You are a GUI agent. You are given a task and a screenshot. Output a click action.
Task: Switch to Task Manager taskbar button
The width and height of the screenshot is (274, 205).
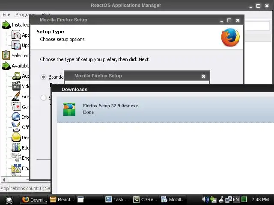(x=117, y=199)
